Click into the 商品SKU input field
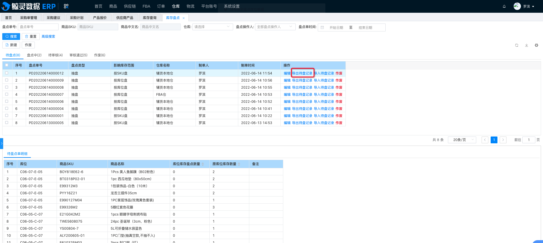Image resolution: width=543 pixels, height=243 pixels. pyautogui.click(x=98, y=27)
